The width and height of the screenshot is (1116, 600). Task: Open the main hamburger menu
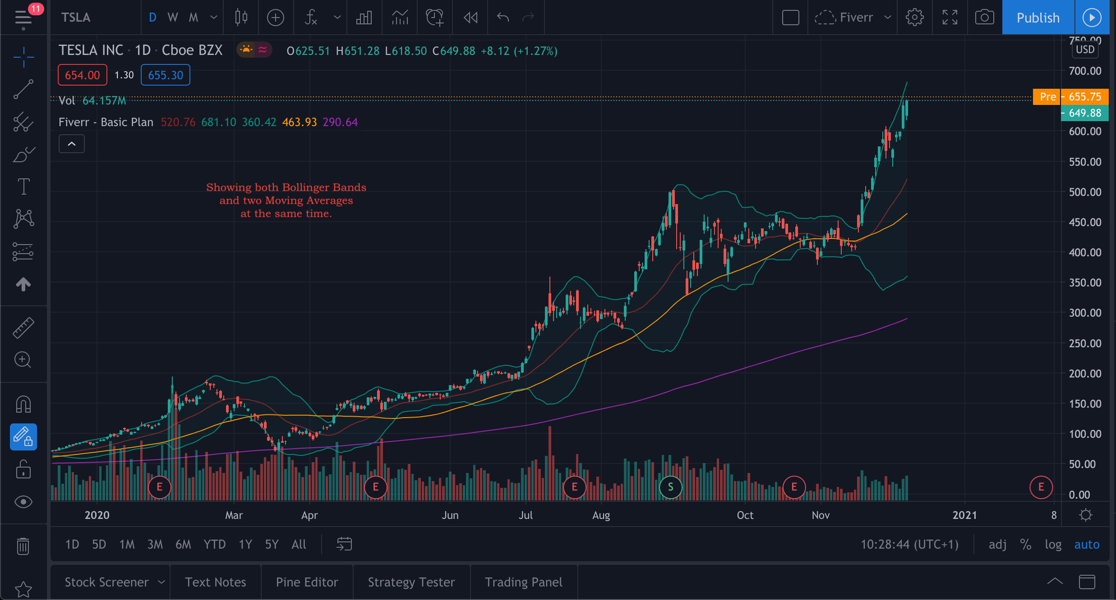[23, 18]
